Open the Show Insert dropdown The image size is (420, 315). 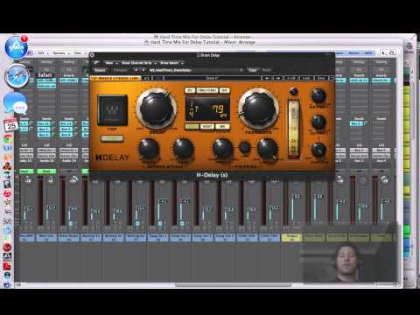point(171,63)
